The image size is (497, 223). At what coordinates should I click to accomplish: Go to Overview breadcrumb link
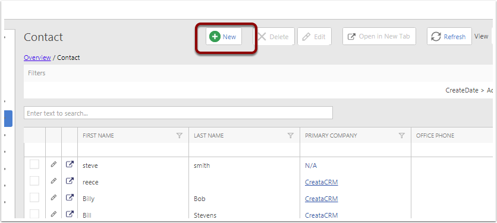[x=37, y=58]
